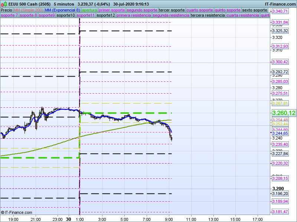297x222 pixels.
Task: Click the 5 minutos timeframe text
Action: (64, 4)
